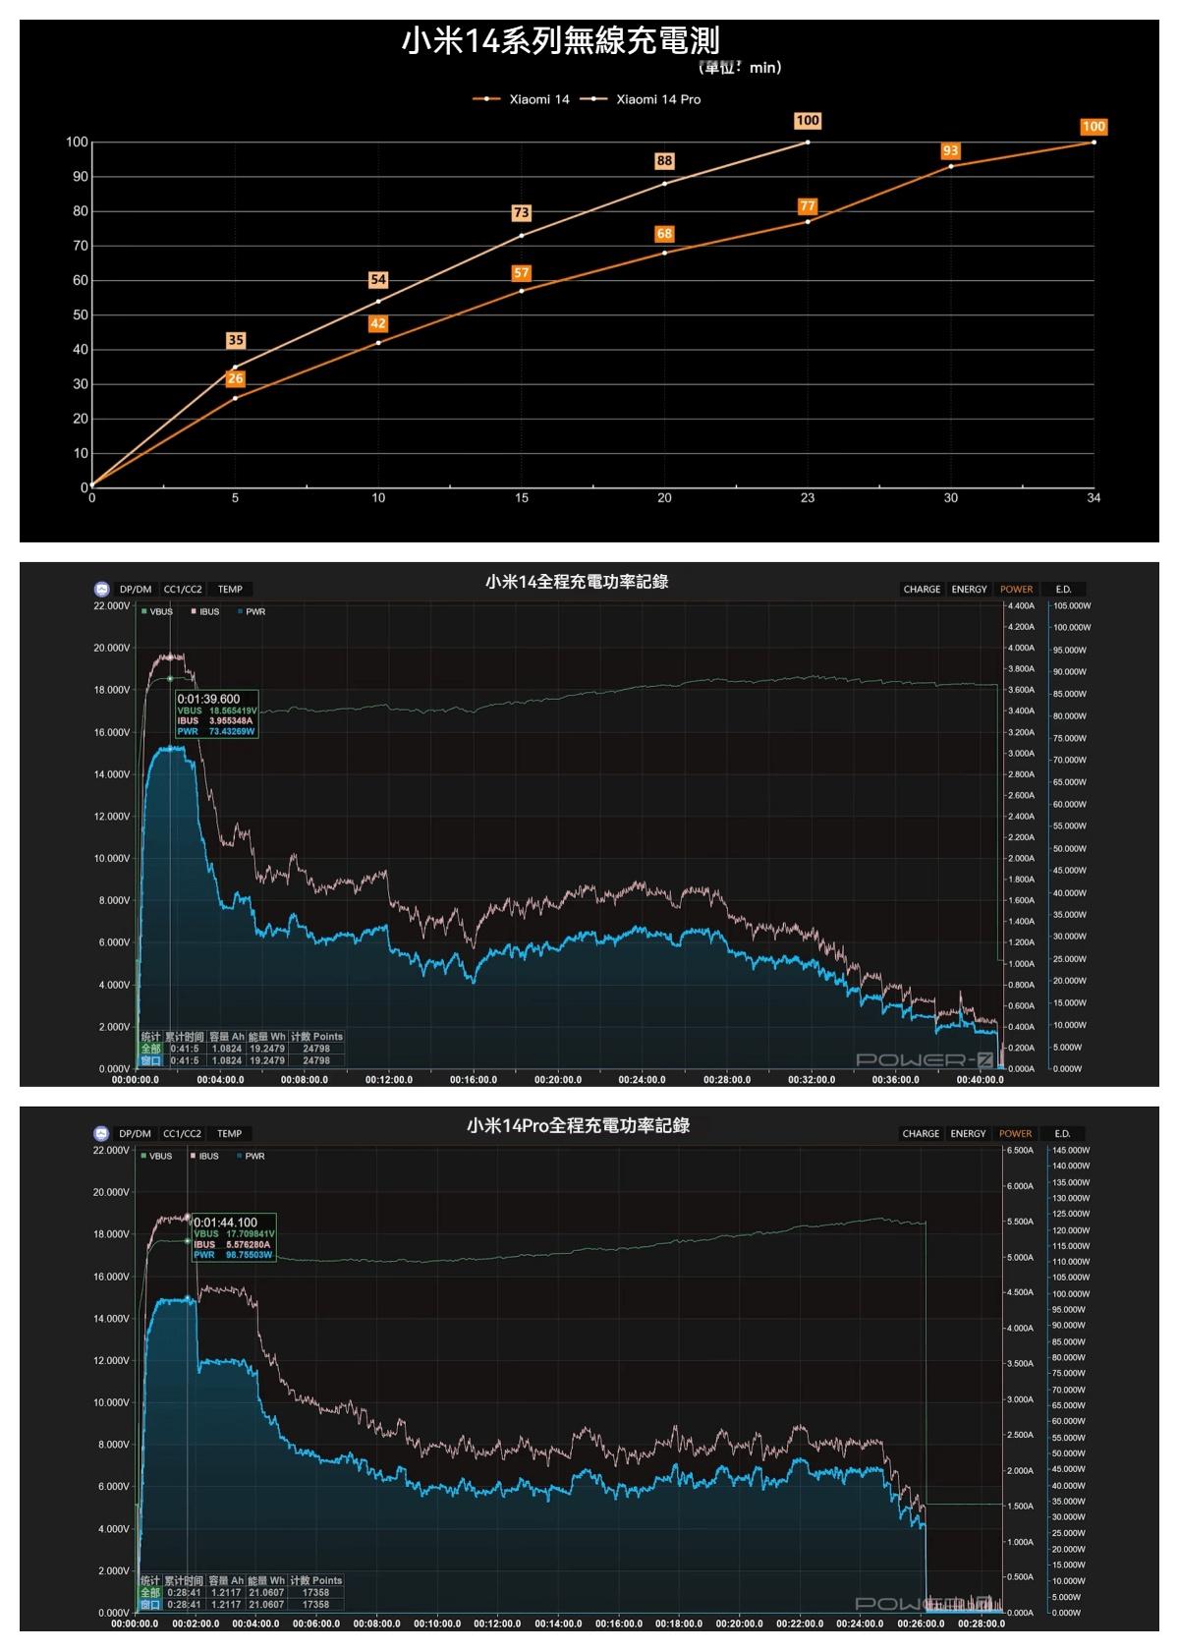Toggle VBUS series in the 小米14 power chart

[157, 612]
